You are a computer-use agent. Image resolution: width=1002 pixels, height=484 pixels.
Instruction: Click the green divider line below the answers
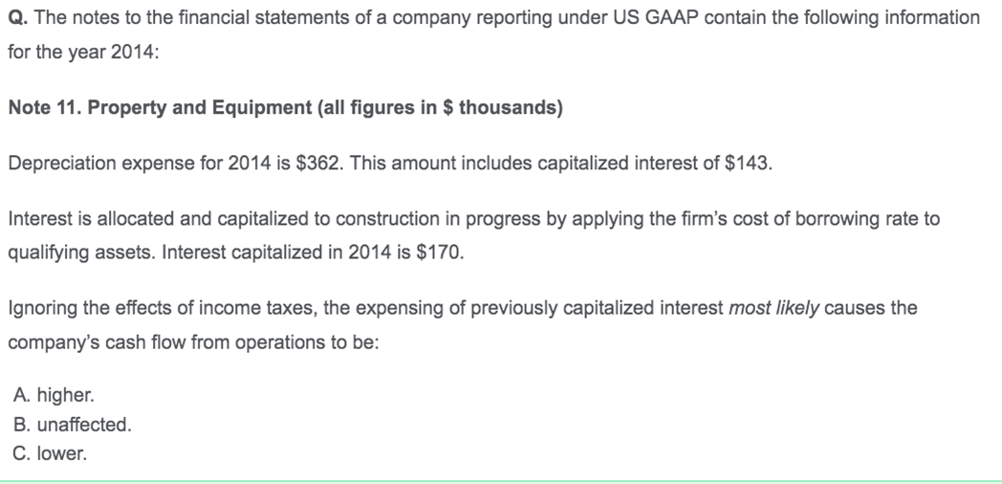pyautogui.click(x=501, y=481)
